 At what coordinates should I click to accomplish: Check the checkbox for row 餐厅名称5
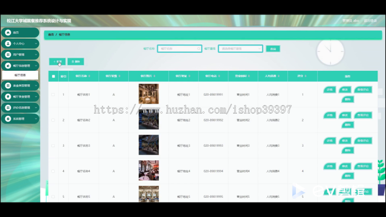pyautogui.click(x=53, y=196)
